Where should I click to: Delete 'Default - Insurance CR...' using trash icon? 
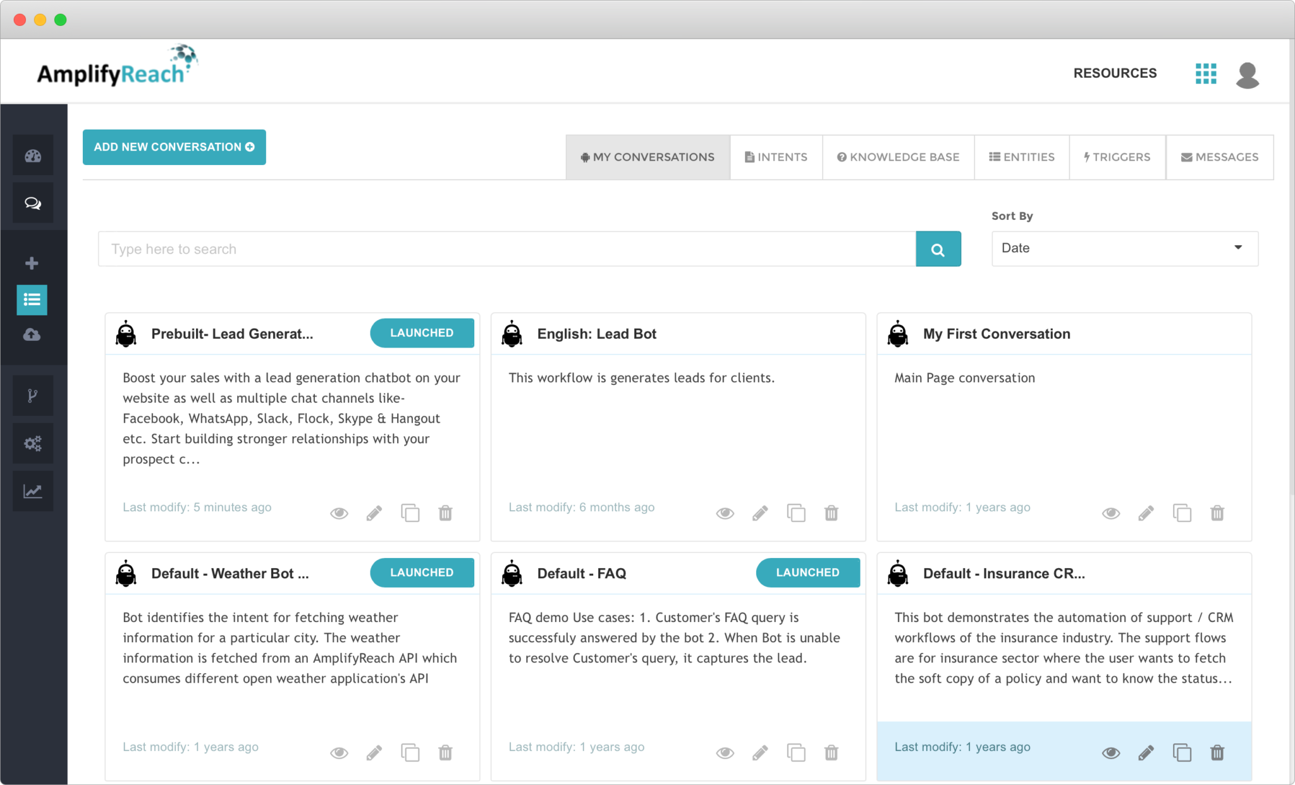coord(1218,752)
